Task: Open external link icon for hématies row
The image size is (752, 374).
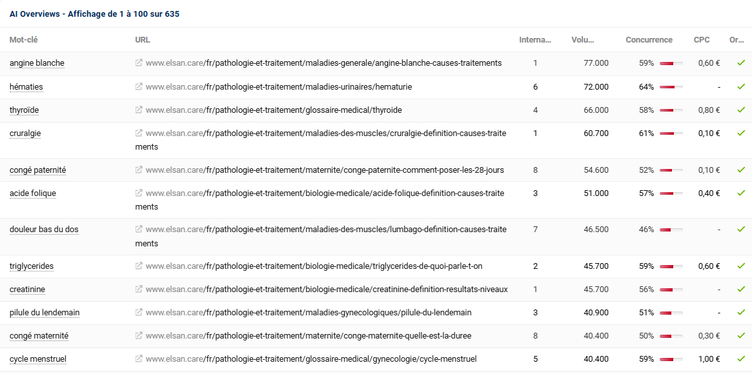Action: tap(139, 86)
